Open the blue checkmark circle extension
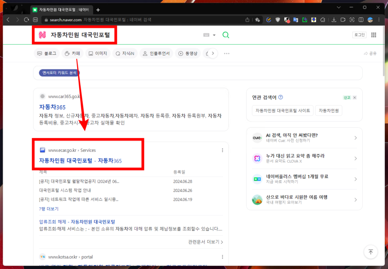 [268, 20]
